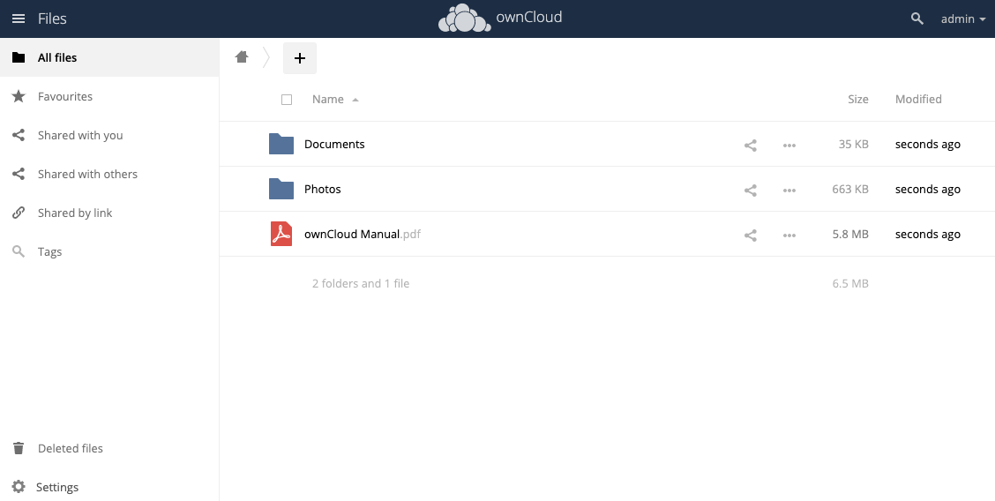Open the search magnifier icon
This screenshot has width=995, height=501.
pos(917,19)
